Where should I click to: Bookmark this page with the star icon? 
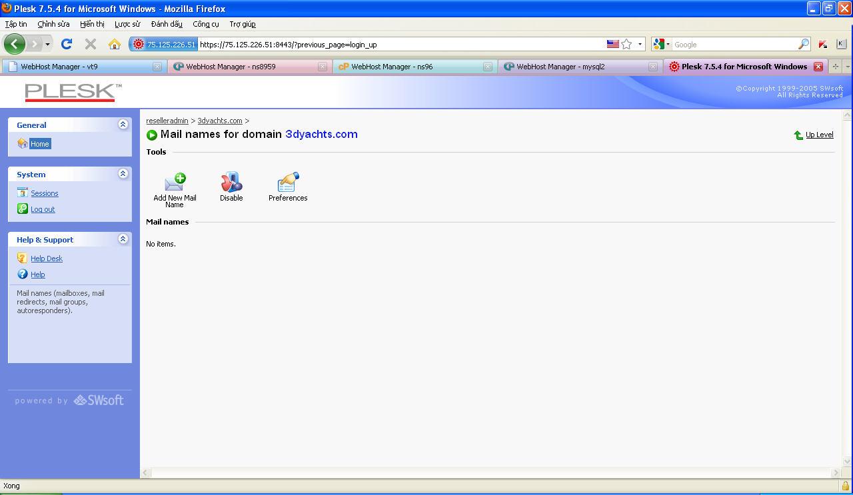(626, 44)
